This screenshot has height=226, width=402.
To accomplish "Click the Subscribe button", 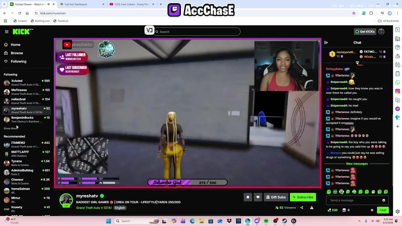I will [303, 197].
